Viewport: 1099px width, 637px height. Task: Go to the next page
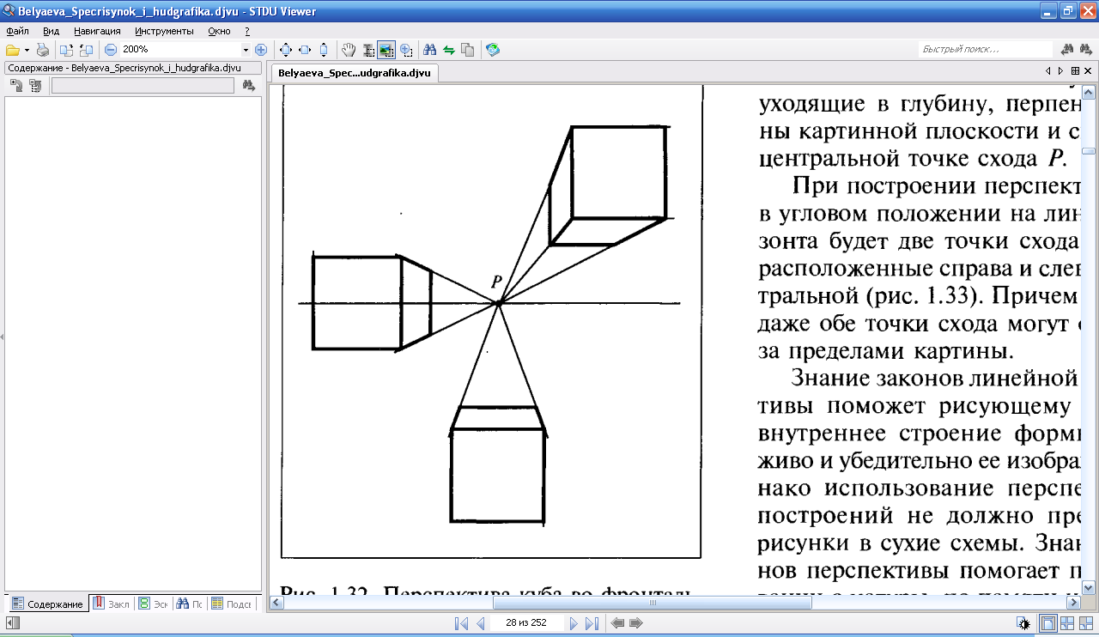pos(574,623)
